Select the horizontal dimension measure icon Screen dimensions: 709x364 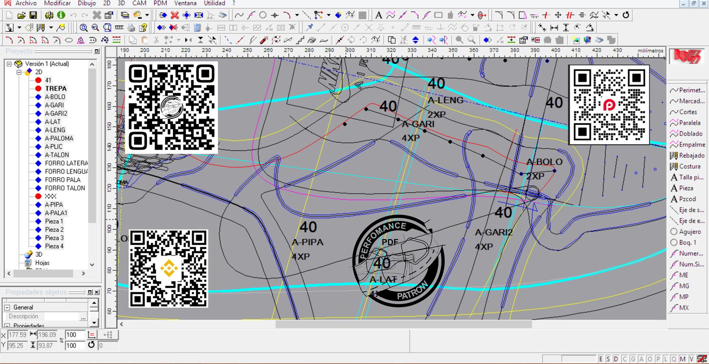pyautogui.click(x=554, y=27)
